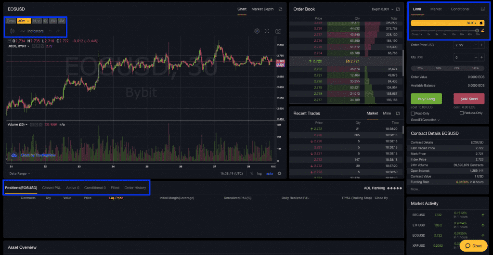The height and width of the screenshot is (255, 493).
Task: Select the 1W timeframe button
Action: (53, 21)
